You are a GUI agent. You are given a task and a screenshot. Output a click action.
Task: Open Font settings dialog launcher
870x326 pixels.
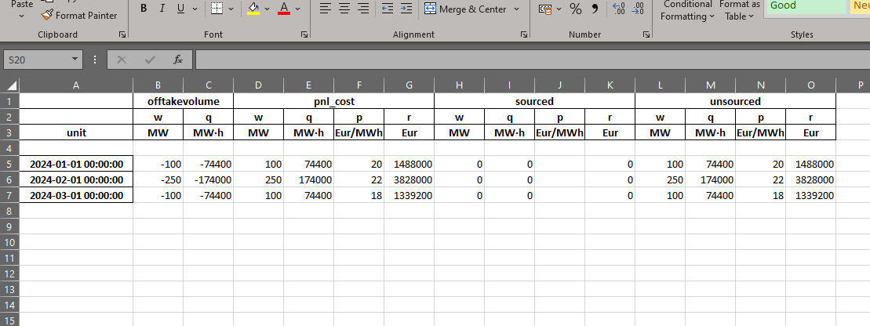pos(304,34)
